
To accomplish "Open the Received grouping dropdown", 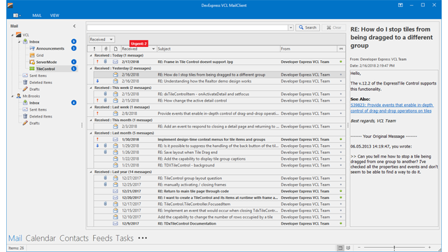I will click(x=111, y=39).
